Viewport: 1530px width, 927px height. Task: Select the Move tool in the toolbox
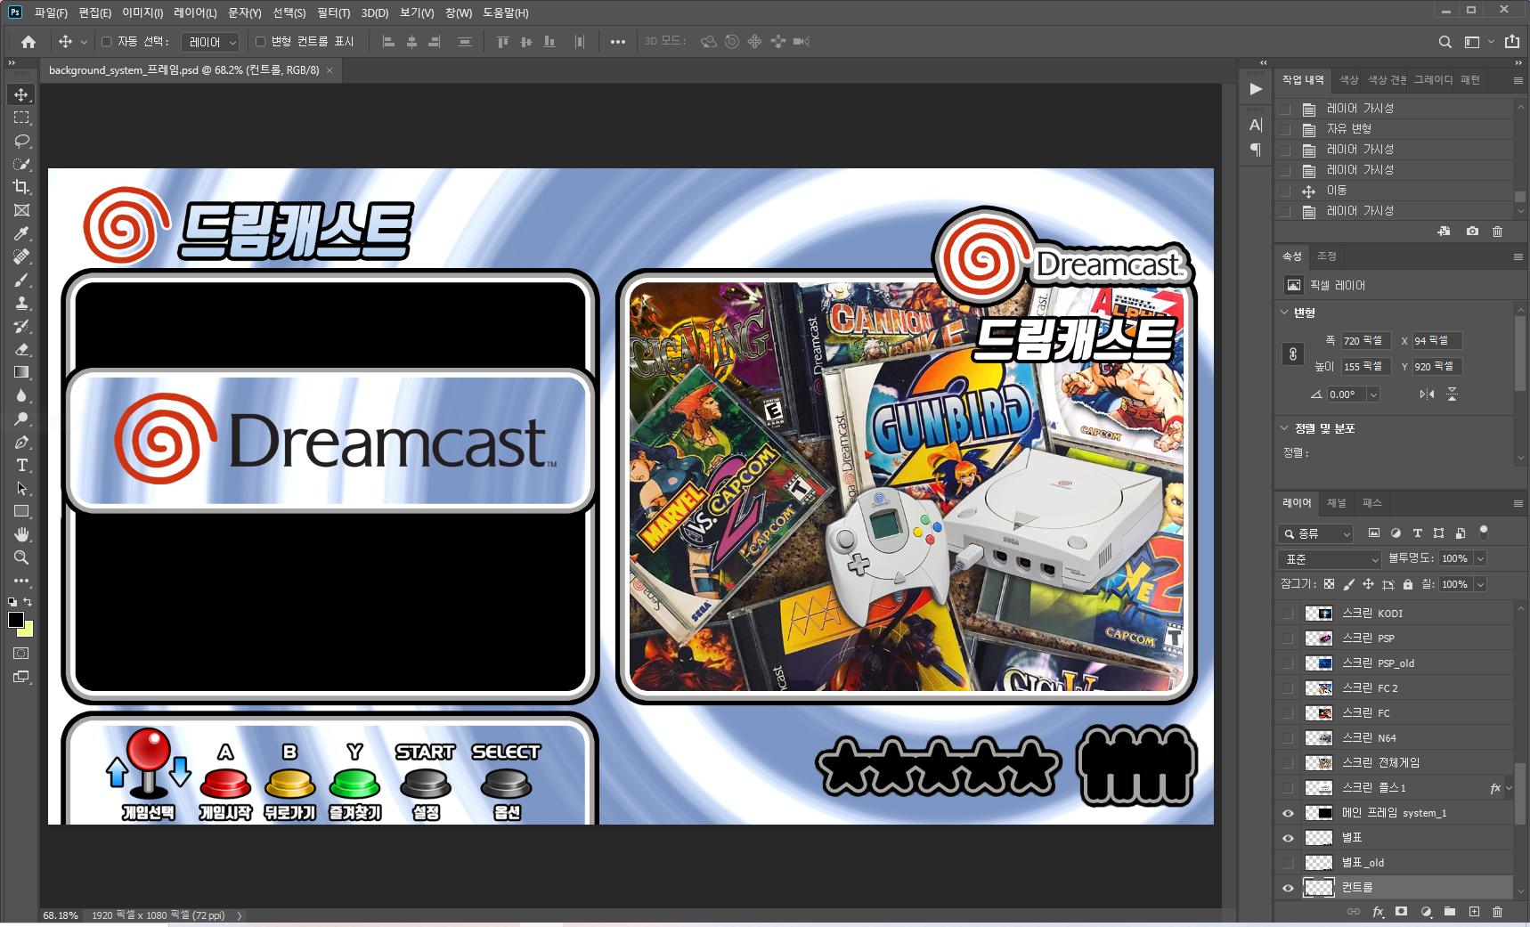tap(21, 94)
